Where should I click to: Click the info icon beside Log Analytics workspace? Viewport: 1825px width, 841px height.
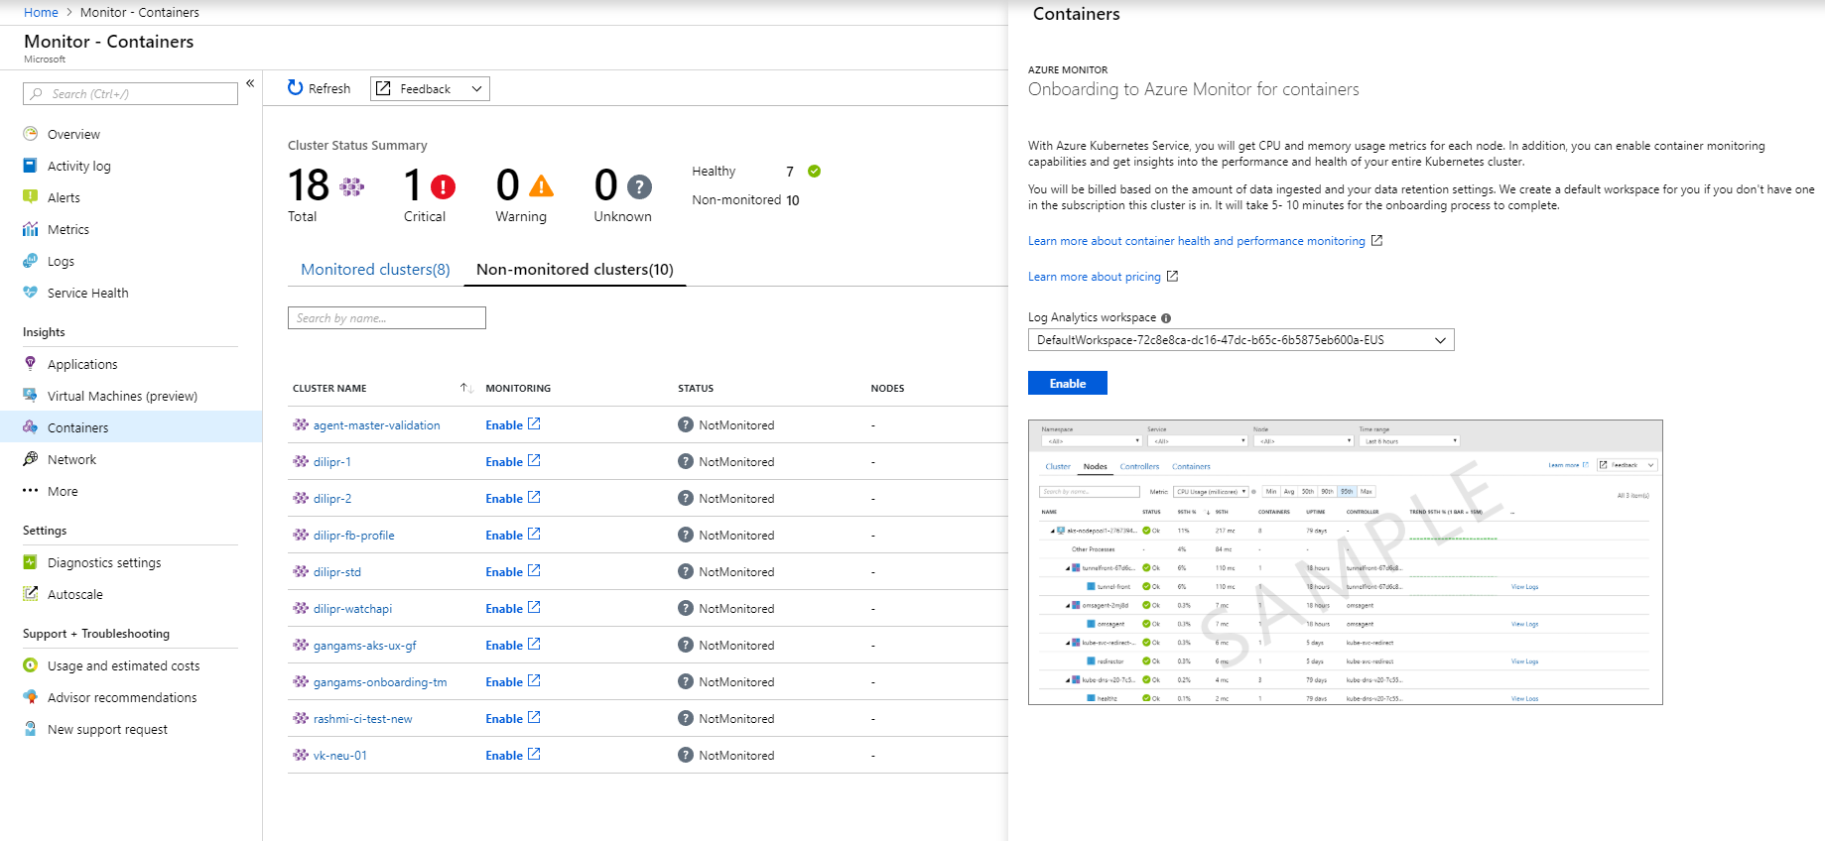(x=1166, y=318)
